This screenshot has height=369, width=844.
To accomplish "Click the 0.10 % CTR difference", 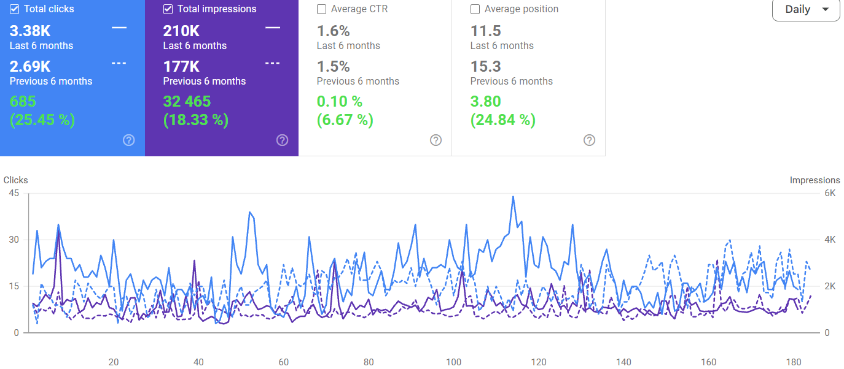I will [x=340, y=101].
